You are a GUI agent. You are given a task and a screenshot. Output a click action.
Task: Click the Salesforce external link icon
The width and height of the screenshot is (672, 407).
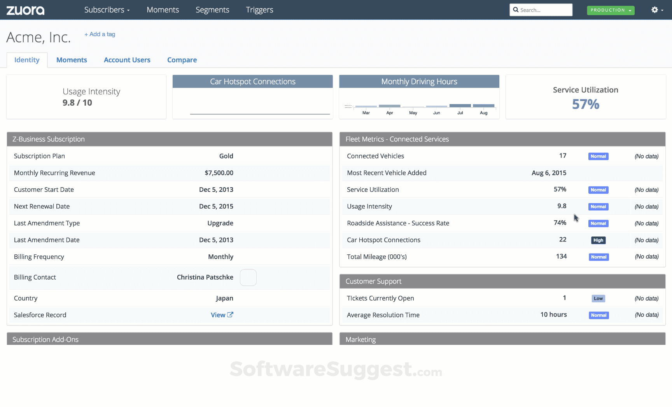coord(230,315)
